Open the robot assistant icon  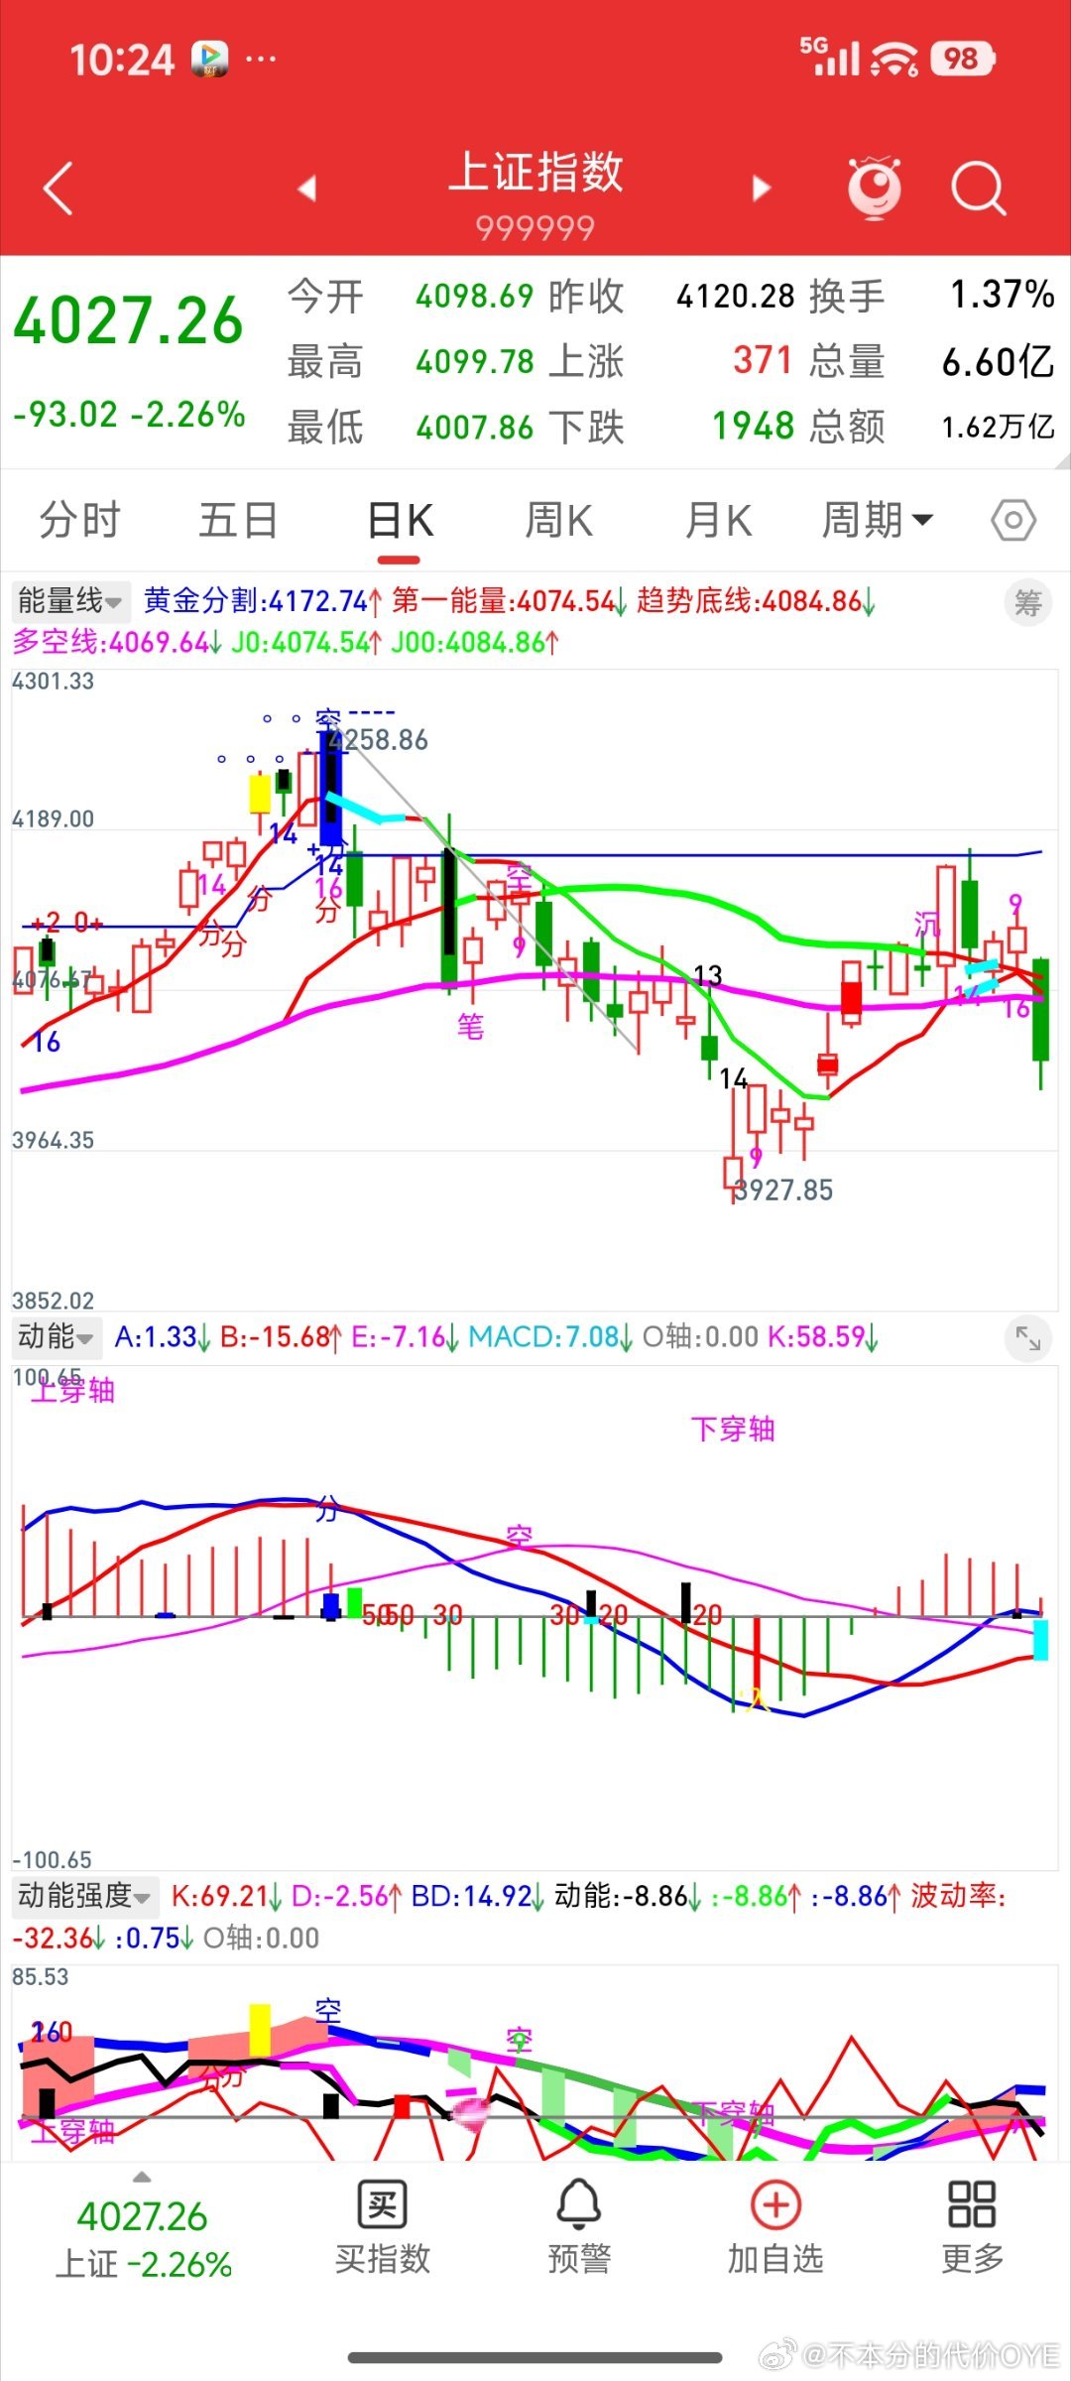click(875, 188)
